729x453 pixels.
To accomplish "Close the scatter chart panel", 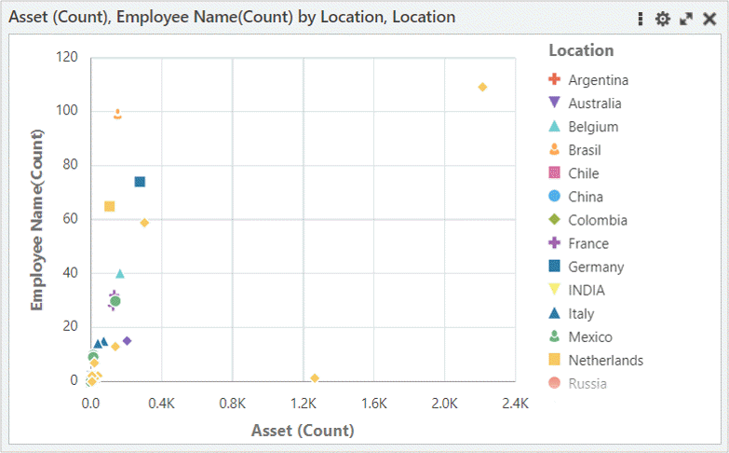I will click(x=709, y=19).
